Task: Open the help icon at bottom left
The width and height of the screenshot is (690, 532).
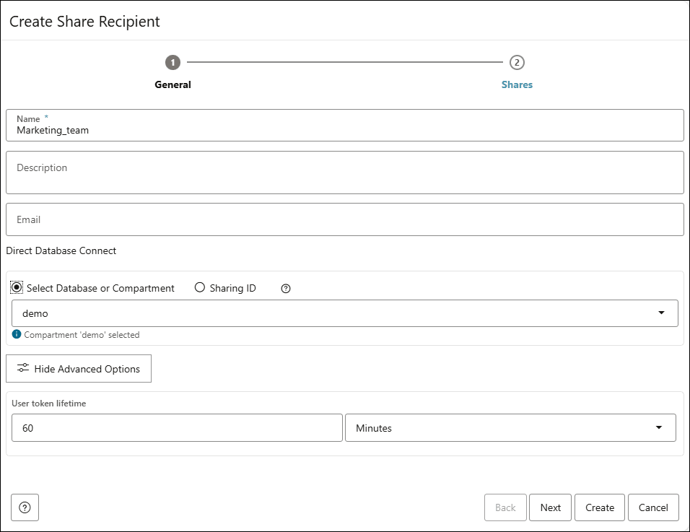Action: coord(25,507)
